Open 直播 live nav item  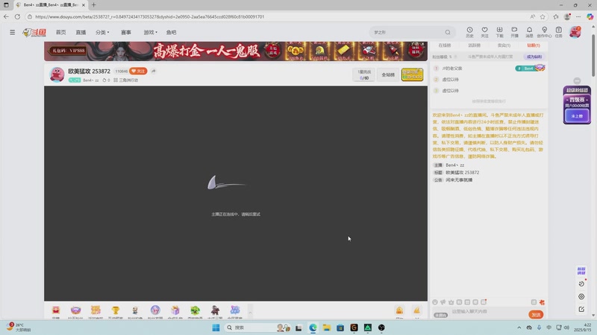click(x=81, y=32)
